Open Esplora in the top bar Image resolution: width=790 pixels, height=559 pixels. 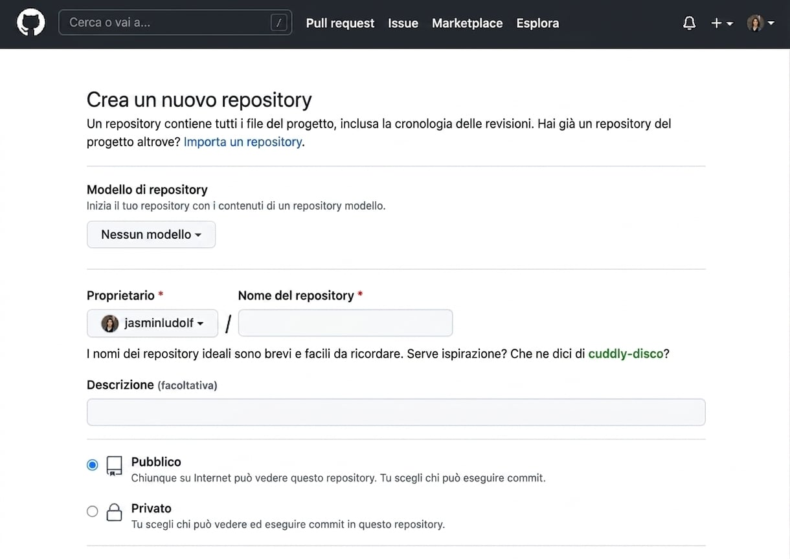[537, 23]
